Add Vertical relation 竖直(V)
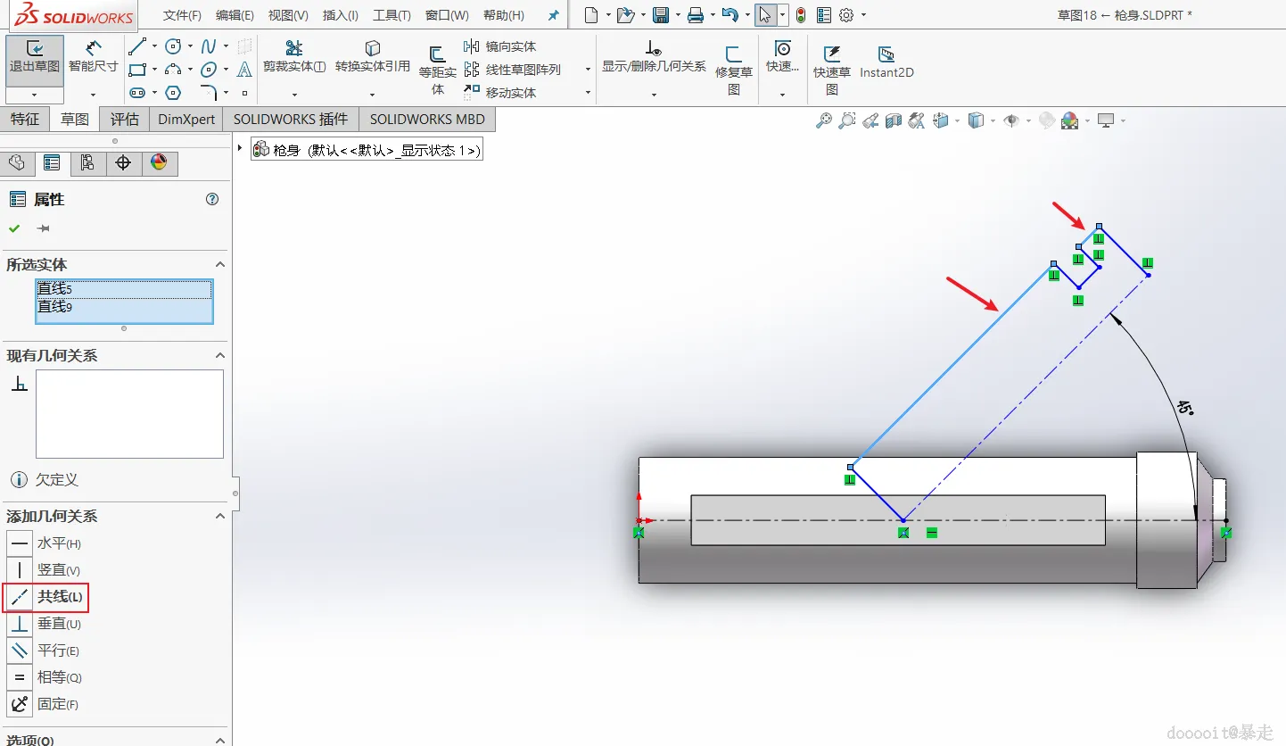Screen dimensions: 1286x746 tap(45, 570)
